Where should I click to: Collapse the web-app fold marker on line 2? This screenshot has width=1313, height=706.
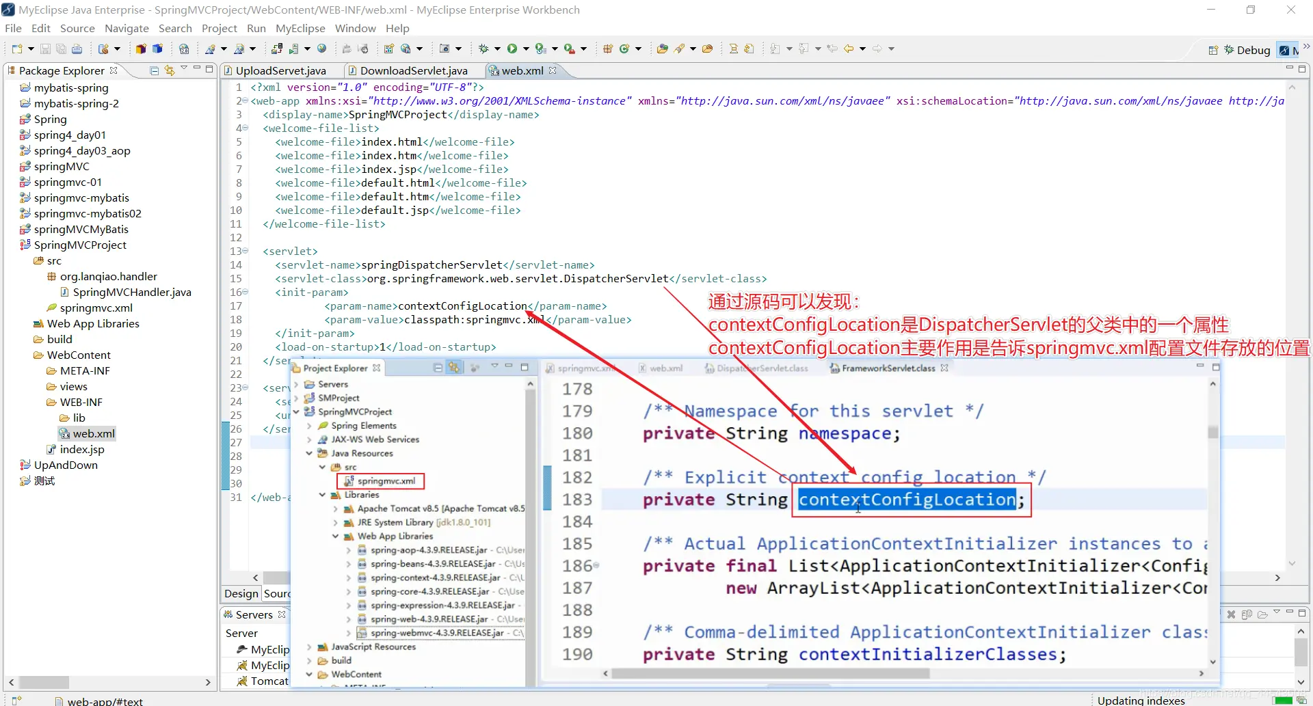246,101
